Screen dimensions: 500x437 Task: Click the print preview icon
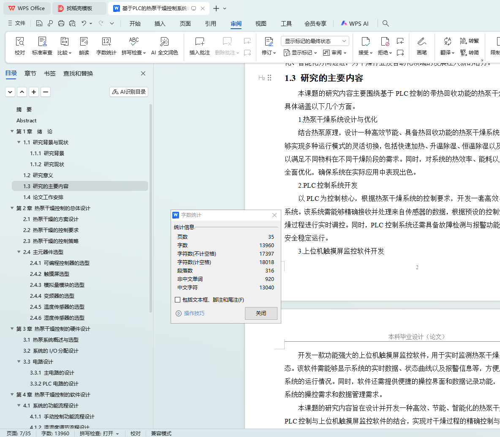[x=72, y=23]
